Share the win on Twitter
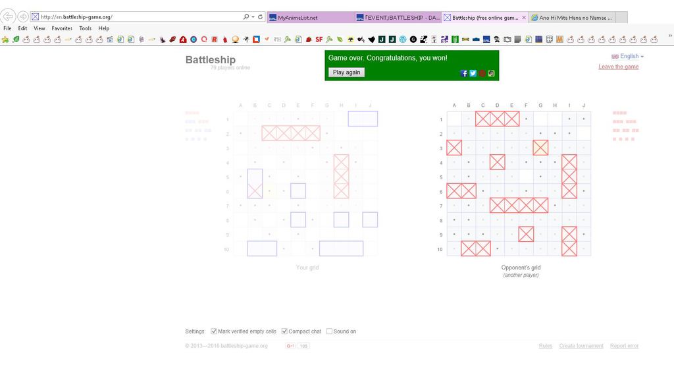The width and height of the screenshot is (674, 373). (473, 73)
